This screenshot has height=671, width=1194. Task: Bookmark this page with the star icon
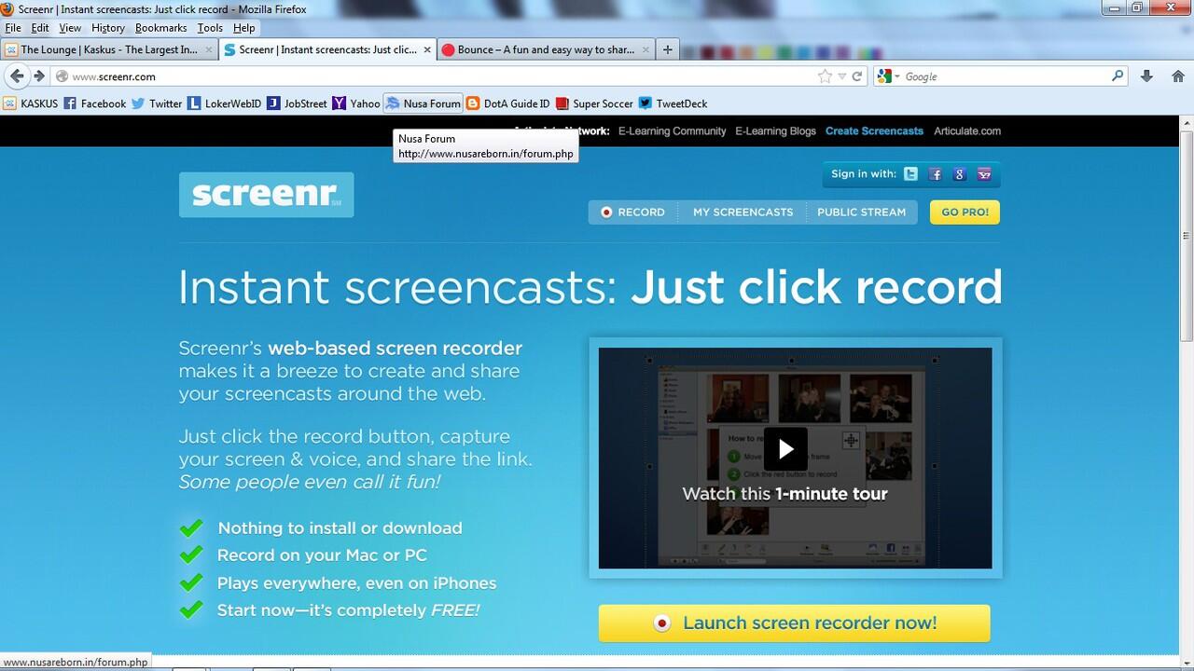[825, 76]
